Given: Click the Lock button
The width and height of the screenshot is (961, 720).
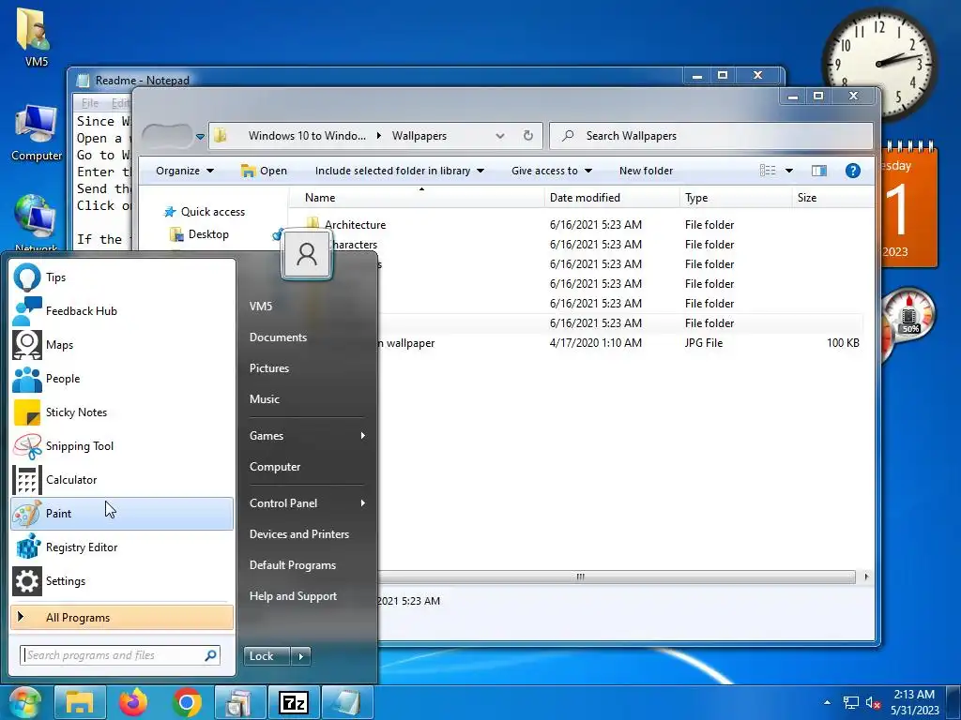Looking at the screenshot, I should pos(267,656).
